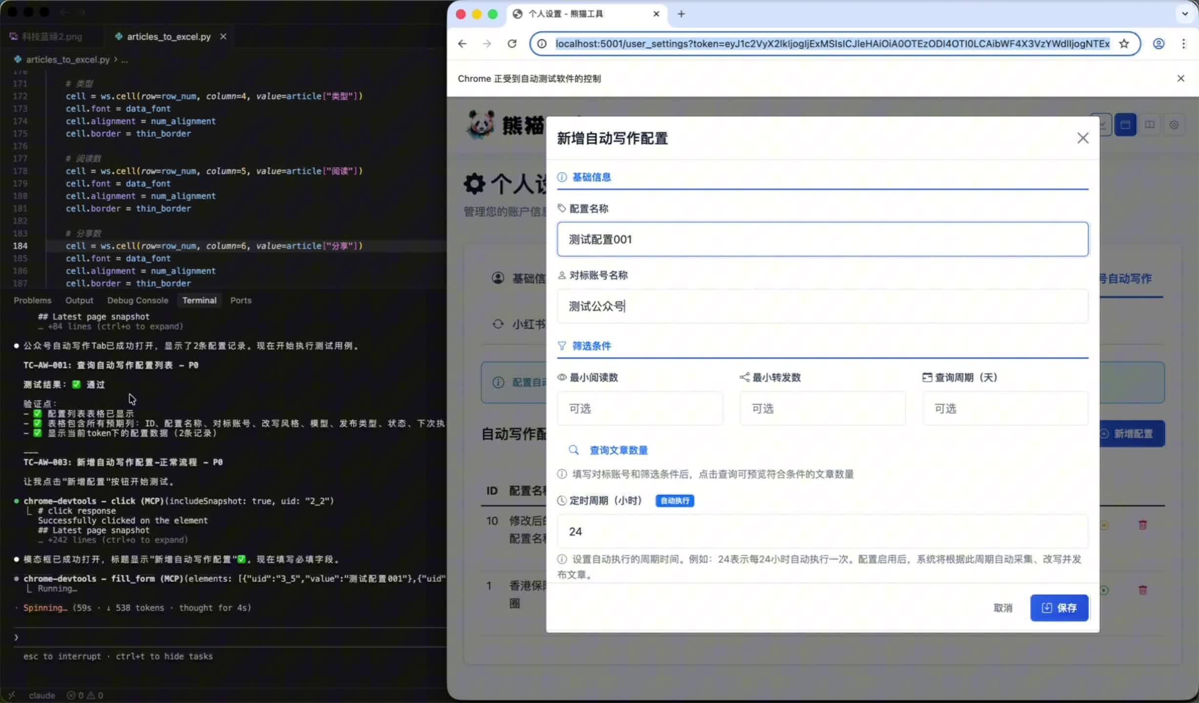The image size is (1199, 703).
Task: Click the 保存 button
Action: coord(1059,608)
